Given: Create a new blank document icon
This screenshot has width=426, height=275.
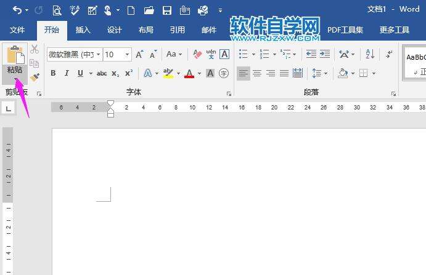Looking at the screenshot, I should 131,10.
